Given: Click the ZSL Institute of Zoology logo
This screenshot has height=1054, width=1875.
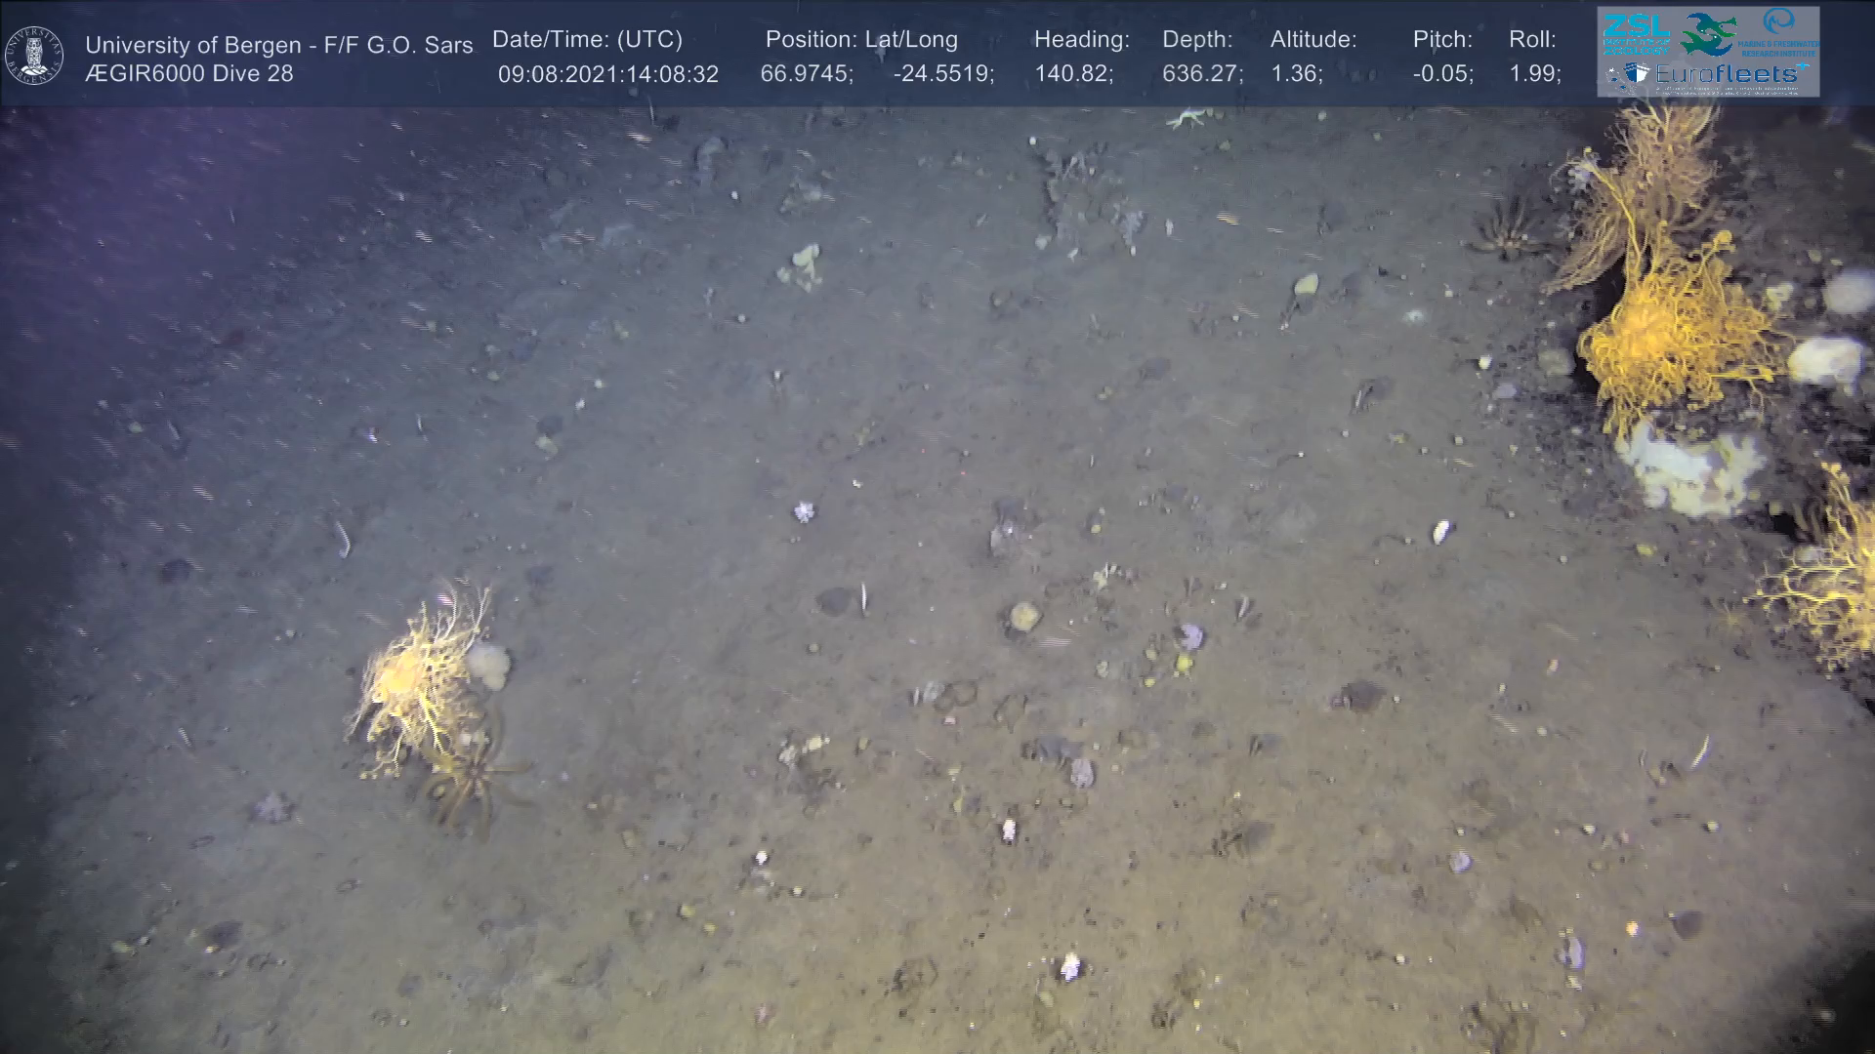Looking at the screenshot, I should click(x=1635, y=34).
